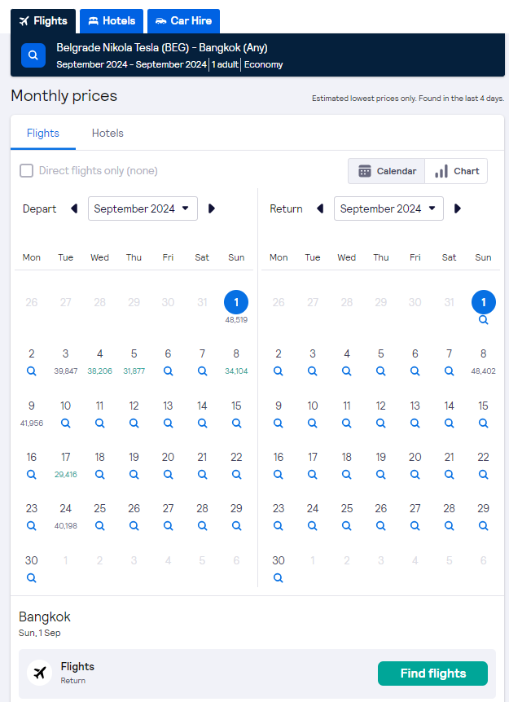Go to previous depart month arrow
509x702 pixels.
coord(74,208)
